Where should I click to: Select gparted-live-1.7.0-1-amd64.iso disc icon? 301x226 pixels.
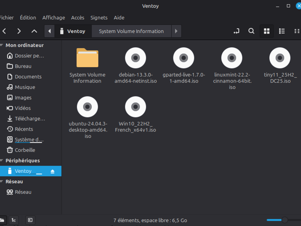[x=184, y=58]
